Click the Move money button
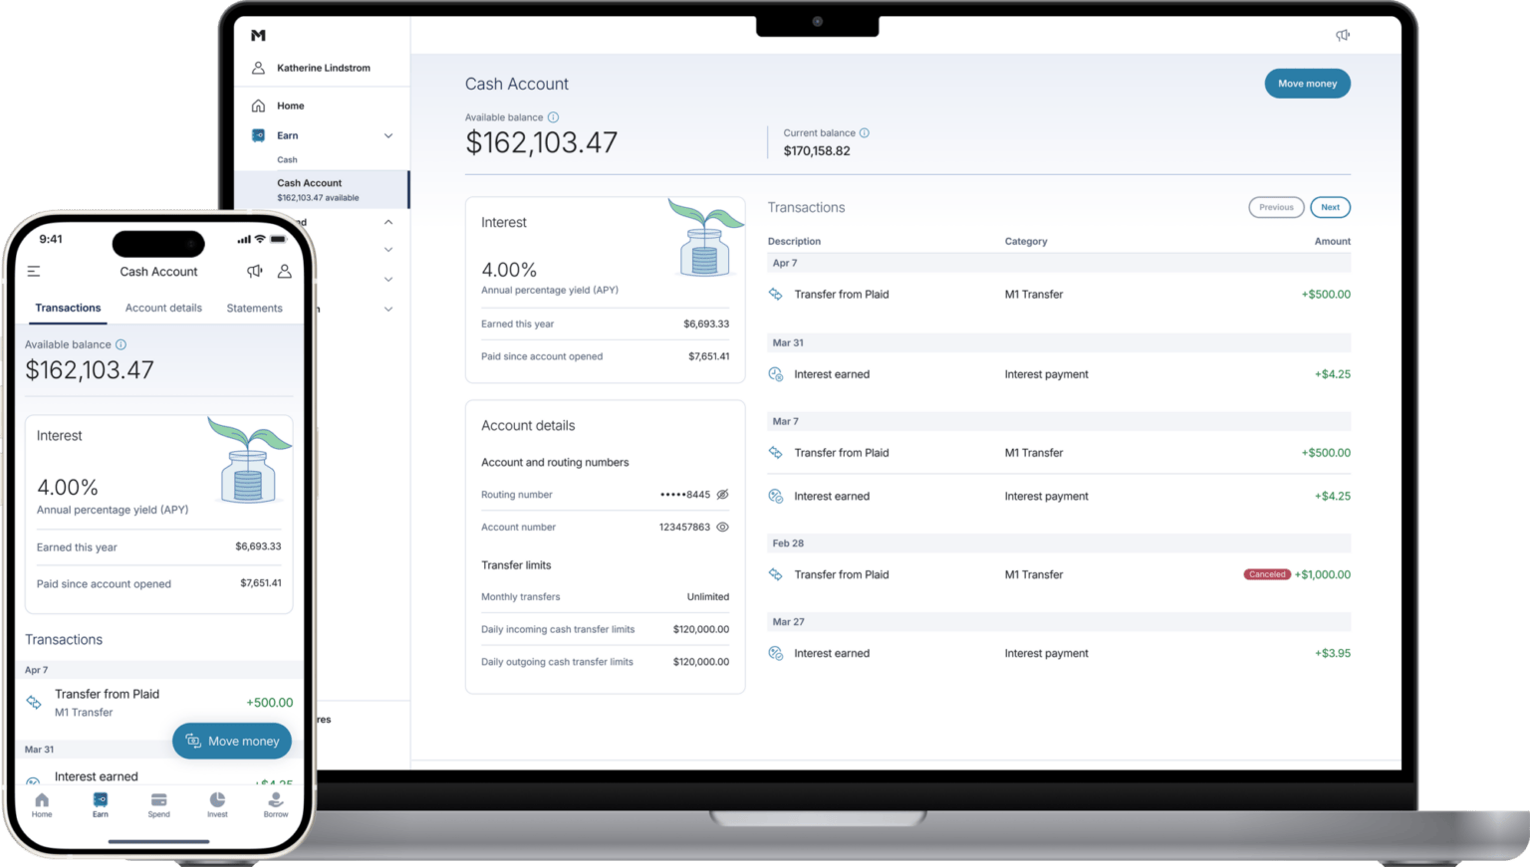This screenshot has width=1530, height=867. point(1307,83)
